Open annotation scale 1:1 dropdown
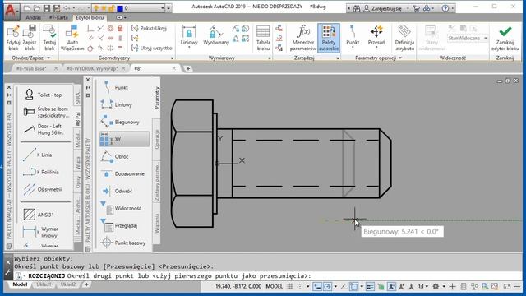The width and height of the screenshot is (526, 296). point(422,287)
